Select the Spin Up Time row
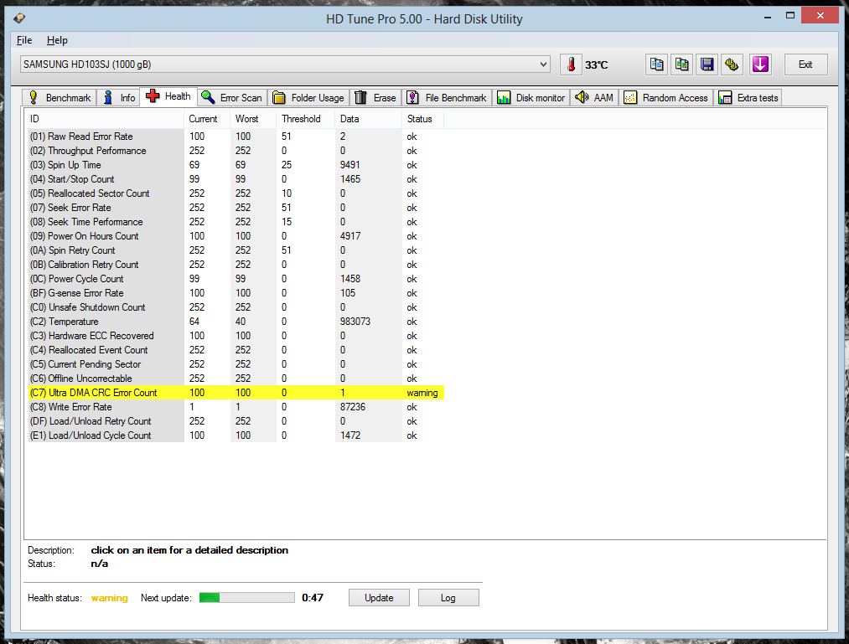Image resolution: width=849 pixels, height=644 pixels. (236, 165)
